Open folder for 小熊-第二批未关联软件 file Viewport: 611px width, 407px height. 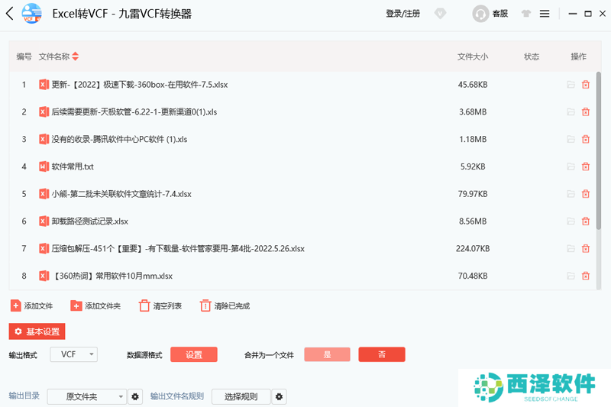pyautogui.click(x=571, y=194)
